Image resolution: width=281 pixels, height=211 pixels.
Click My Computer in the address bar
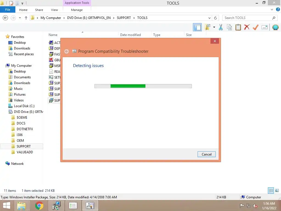pyautogui.click(x=51, y=18)
